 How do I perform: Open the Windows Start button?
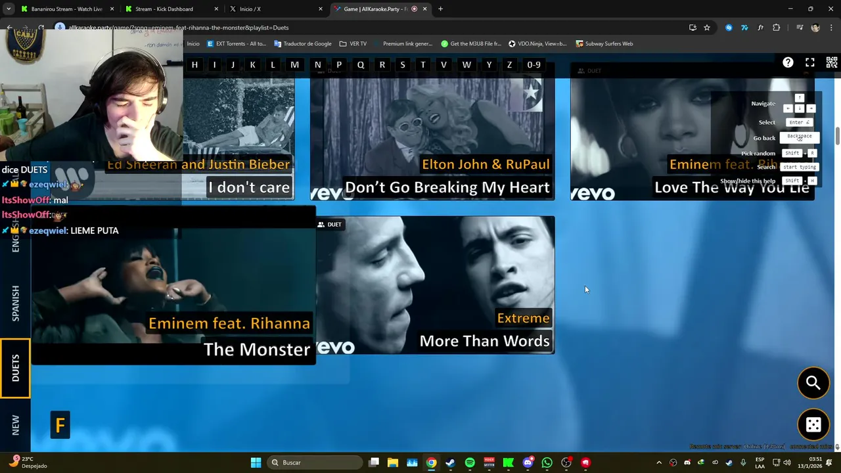256,462
